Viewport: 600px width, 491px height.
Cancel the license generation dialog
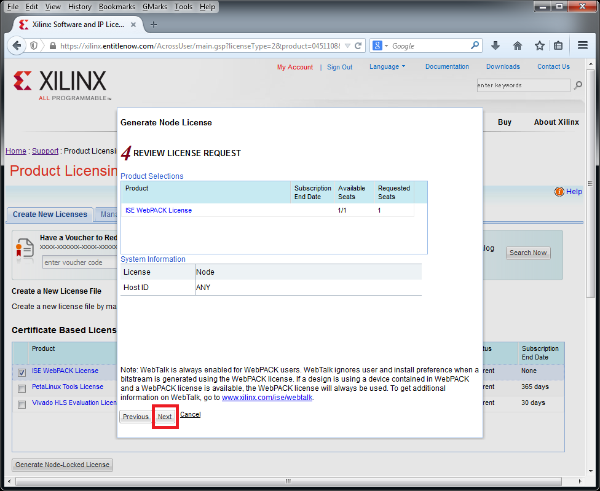coord(190,415)
